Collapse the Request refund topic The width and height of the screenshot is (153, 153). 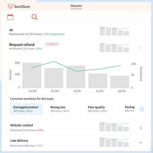tap(140, 48)
